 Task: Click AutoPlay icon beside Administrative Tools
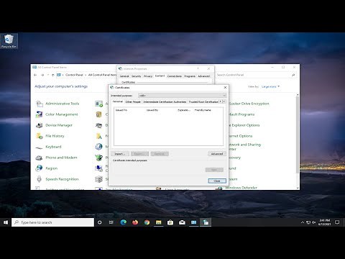[98, 104]
